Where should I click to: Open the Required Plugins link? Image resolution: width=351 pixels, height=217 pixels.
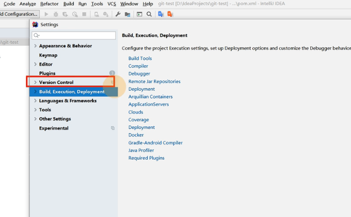(x=146, y=158)
